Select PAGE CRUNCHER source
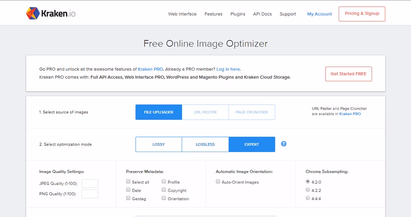 pos(252,112)
